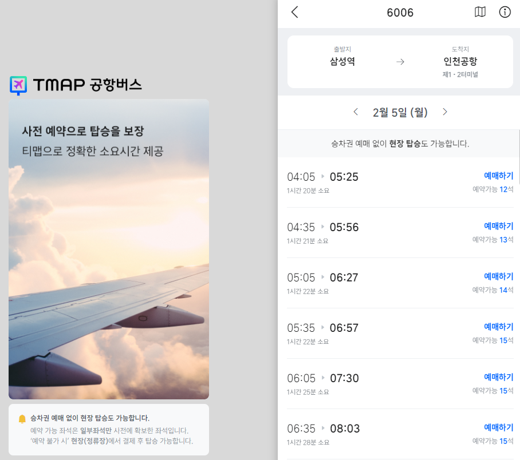This screenshot has width=520, height=460.
Task: Book the 06:35 bus with 예매하기
Action: pyautogui.click(x=498, y=427)
